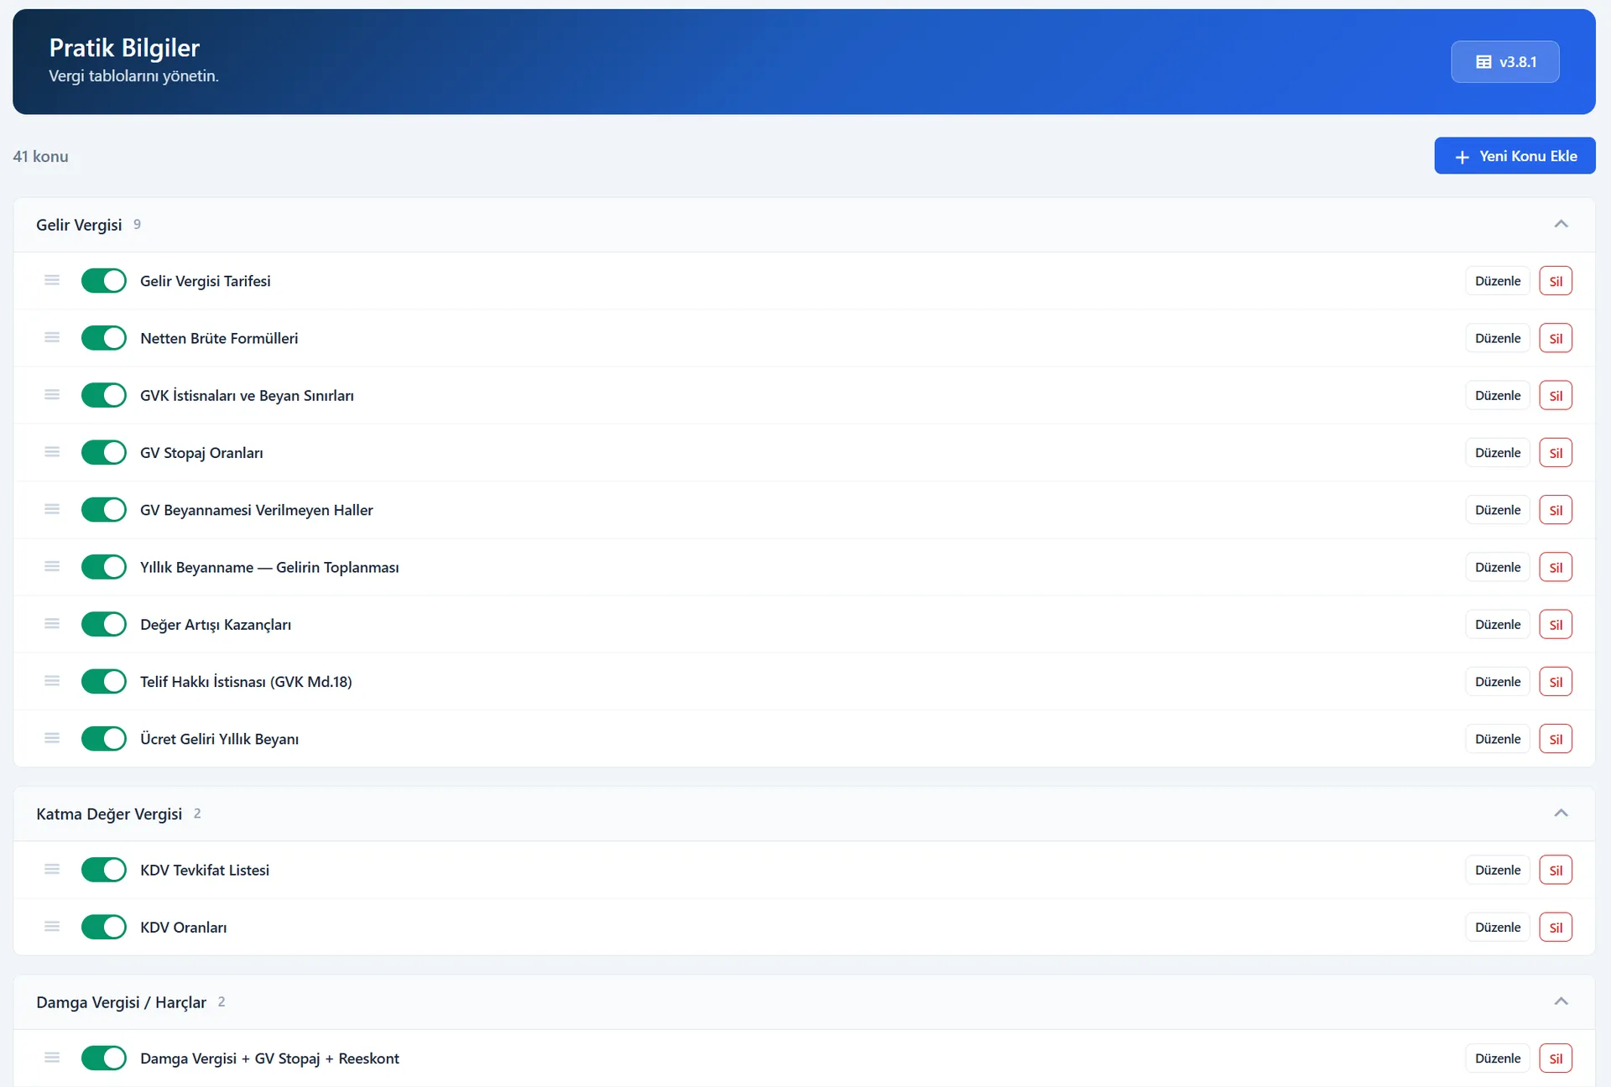Screen dimensions: 1611x1087
Task: Edit KDV Tevkifat Listesi
Action: (x=1498, y=870)
